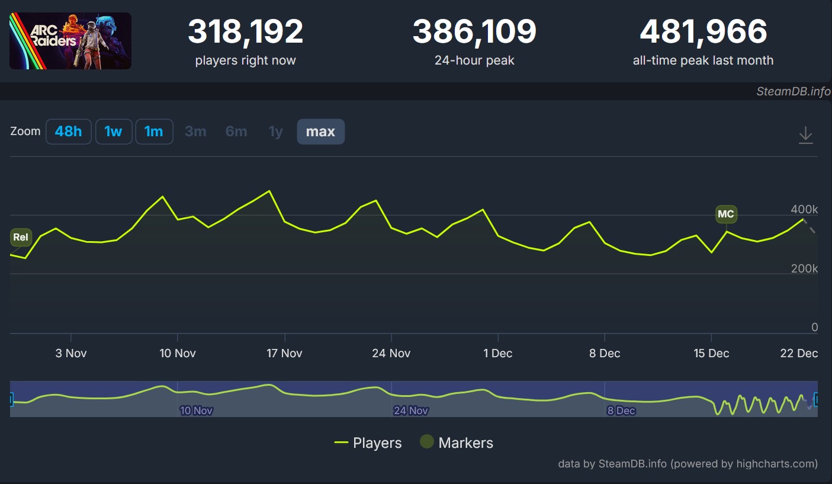Viewport: 832px width, 484px height.
Task: Click the 400k y-axis label
Action: click(x=804, y=209)
